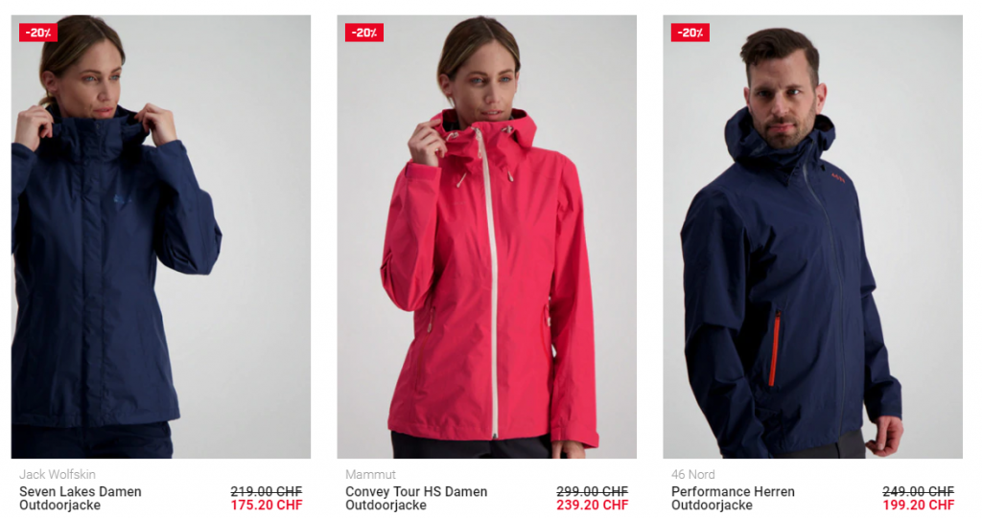Click the 199.20 CHF sale price
The width and height of the screenshot is (982, 518).
[919, 506]
